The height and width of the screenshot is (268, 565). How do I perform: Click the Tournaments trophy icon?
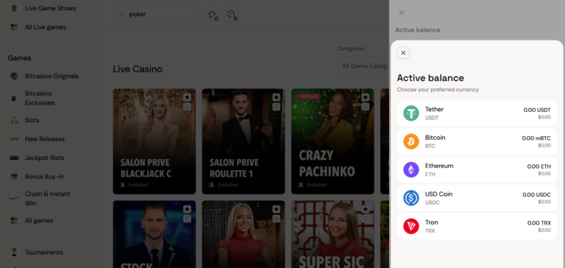14,252
